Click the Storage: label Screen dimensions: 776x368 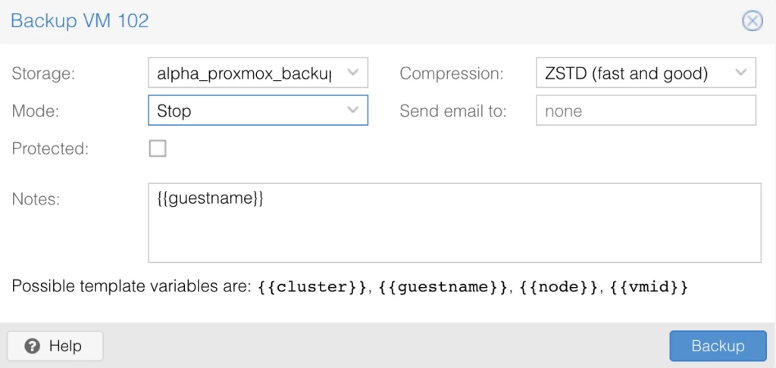(x=44, y=73)
